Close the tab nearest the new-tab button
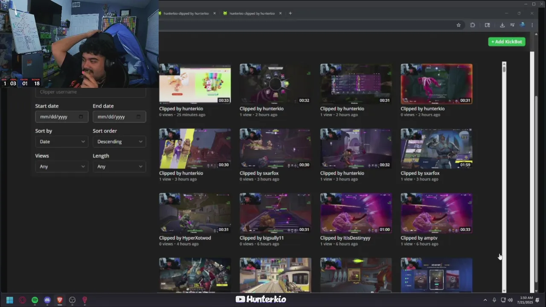 [280, 13]
